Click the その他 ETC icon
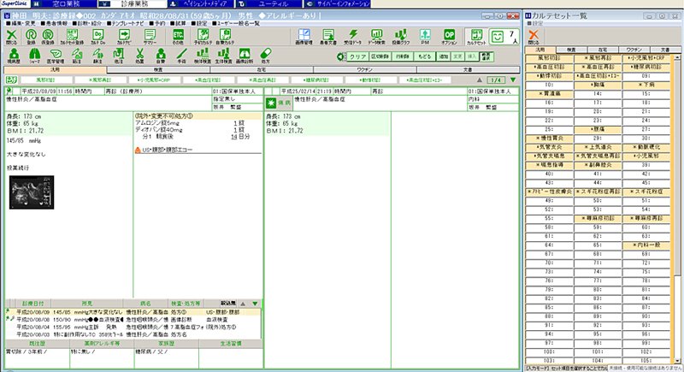 pyautogui.click(x=178, y=37)
